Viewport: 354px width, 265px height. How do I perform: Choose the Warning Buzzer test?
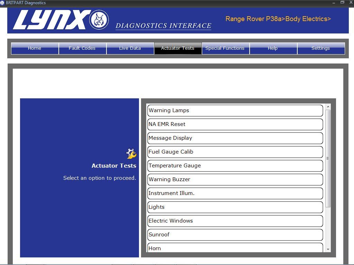(235, 179)
